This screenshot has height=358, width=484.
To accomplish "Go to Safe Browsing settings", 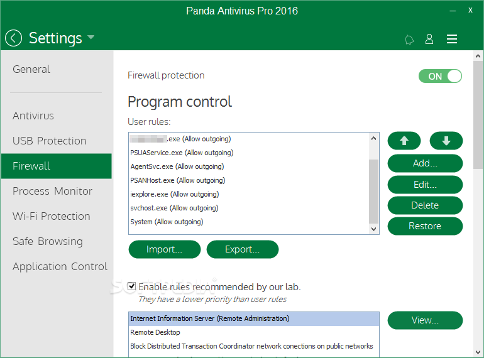I will (48, 241).
